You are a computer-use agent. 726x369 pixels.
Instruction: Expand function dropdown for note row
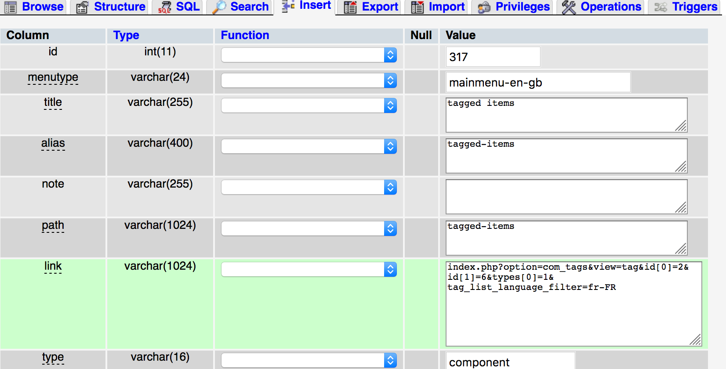pos(309,187)
